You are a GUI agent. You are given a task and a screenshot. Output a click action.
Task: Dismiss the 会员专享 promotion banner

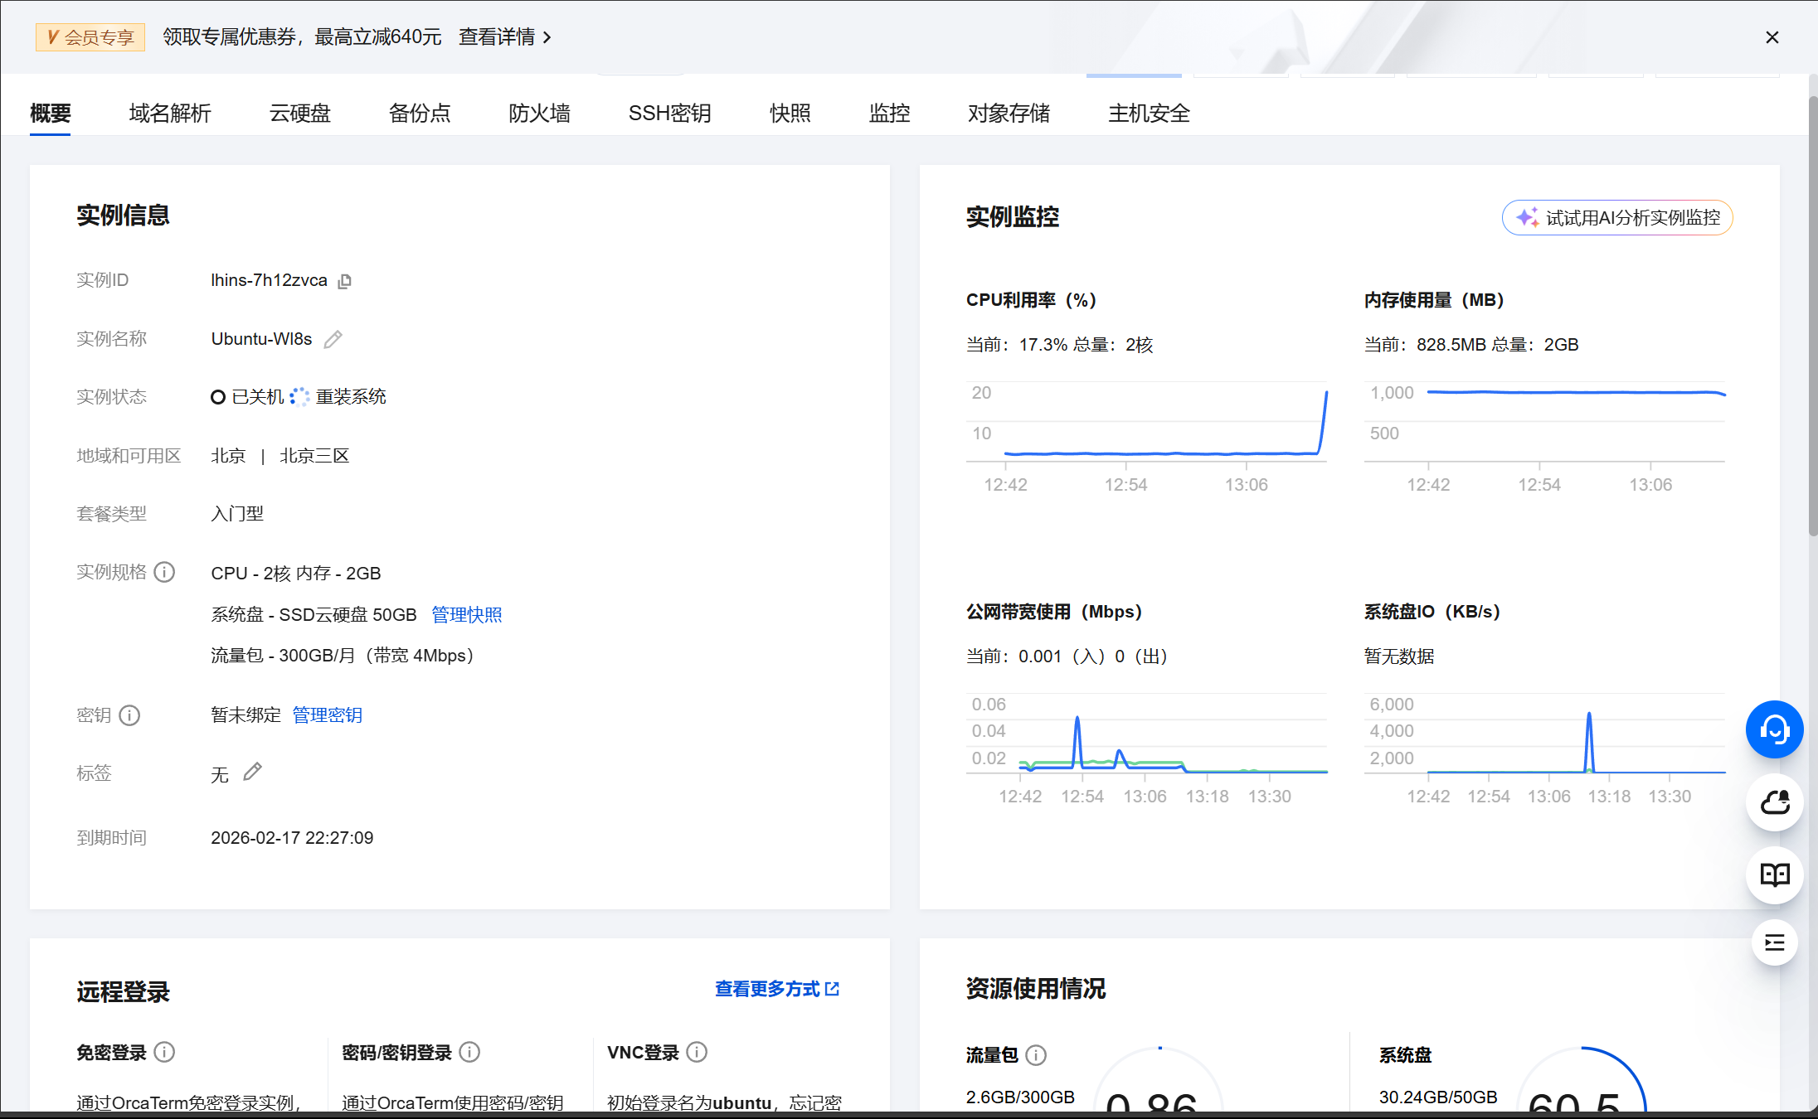(x=1772, y=37)
